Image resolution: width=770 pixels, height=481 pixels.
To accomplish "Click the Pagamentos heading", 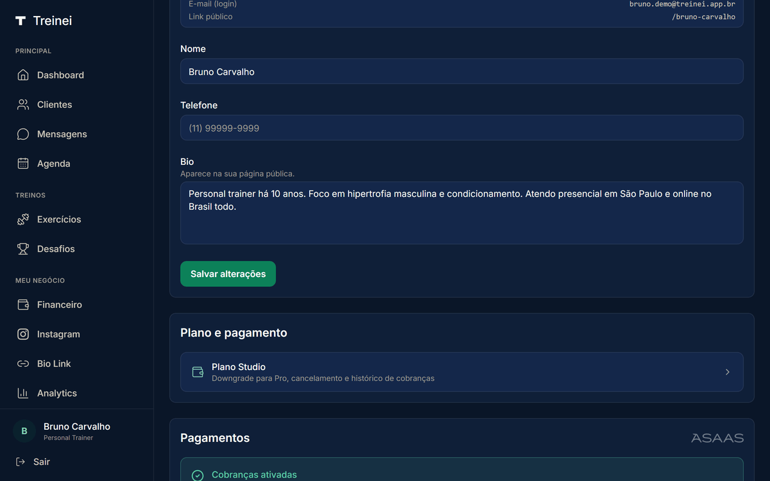I will (215, 438).
